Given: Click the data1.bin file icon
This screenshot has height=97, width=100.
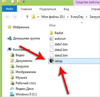Looking at the screenshot, I should (51, 44).
